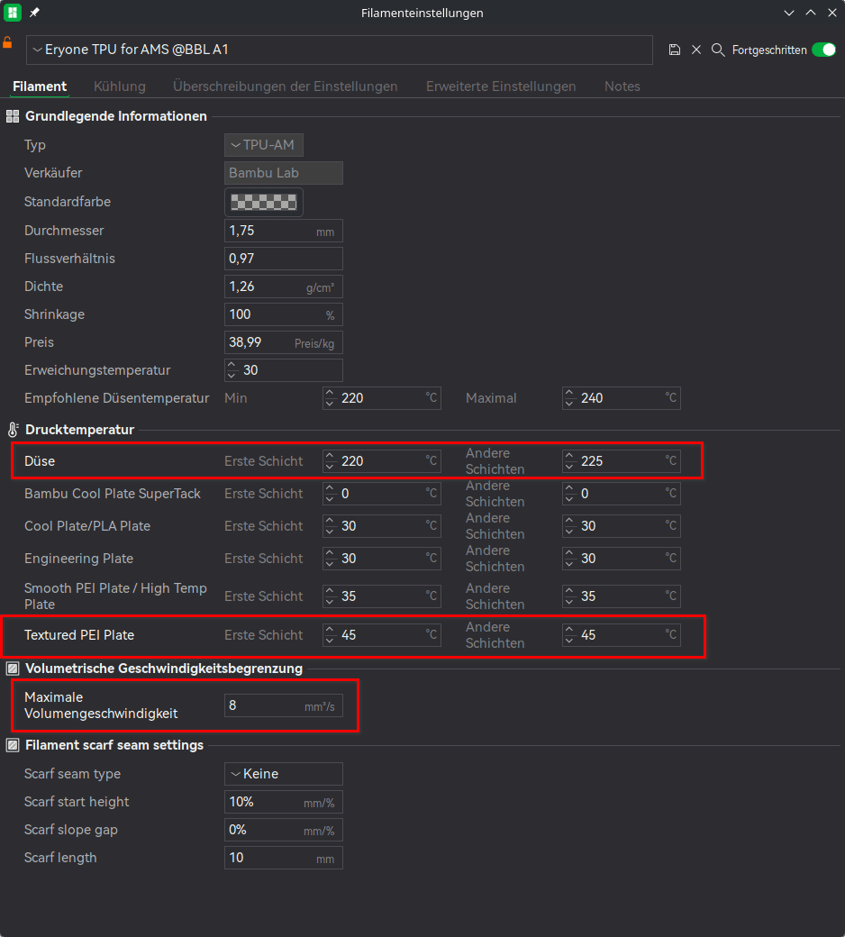Viewport: 845px width, 937px height.
Task: Click the Maximale Volumengeschwindigkeit 8 field
Action: (283, 705)
